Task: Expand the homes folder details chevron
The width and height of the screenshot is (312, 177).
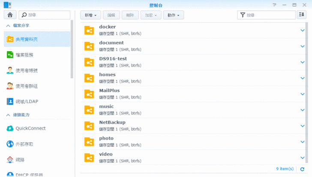Action: pyautogui.click(x=303, y=78)
